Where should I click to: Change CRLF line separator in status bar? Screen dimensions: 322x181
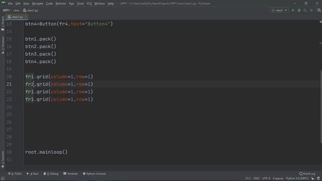[257, 178]
